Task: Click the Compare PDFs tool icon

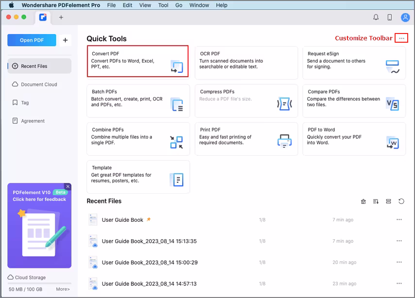Action: click(393, 104)
